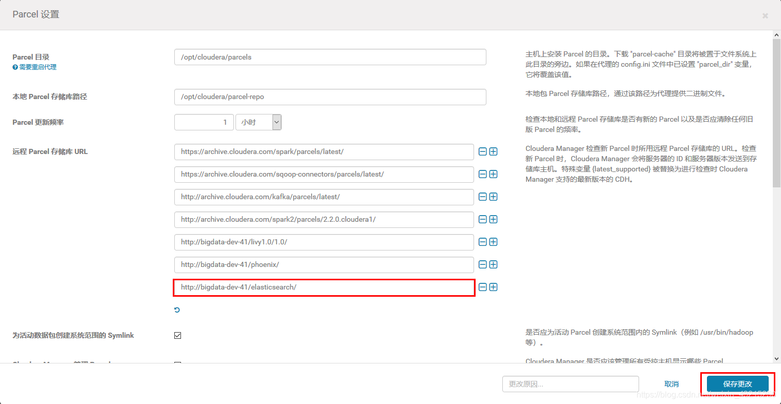Remove the elasticsearch URL row
Viewport: 781px width, 404px height.
pos(483,287)
